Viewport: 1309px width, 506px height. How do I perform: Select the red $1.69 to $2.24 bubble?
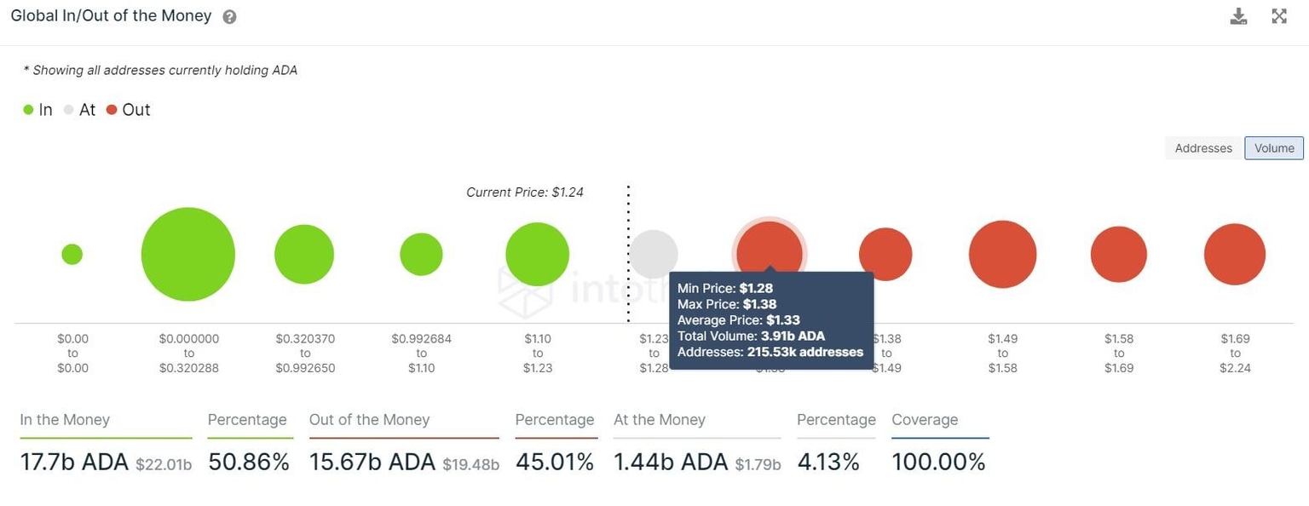1235,254
